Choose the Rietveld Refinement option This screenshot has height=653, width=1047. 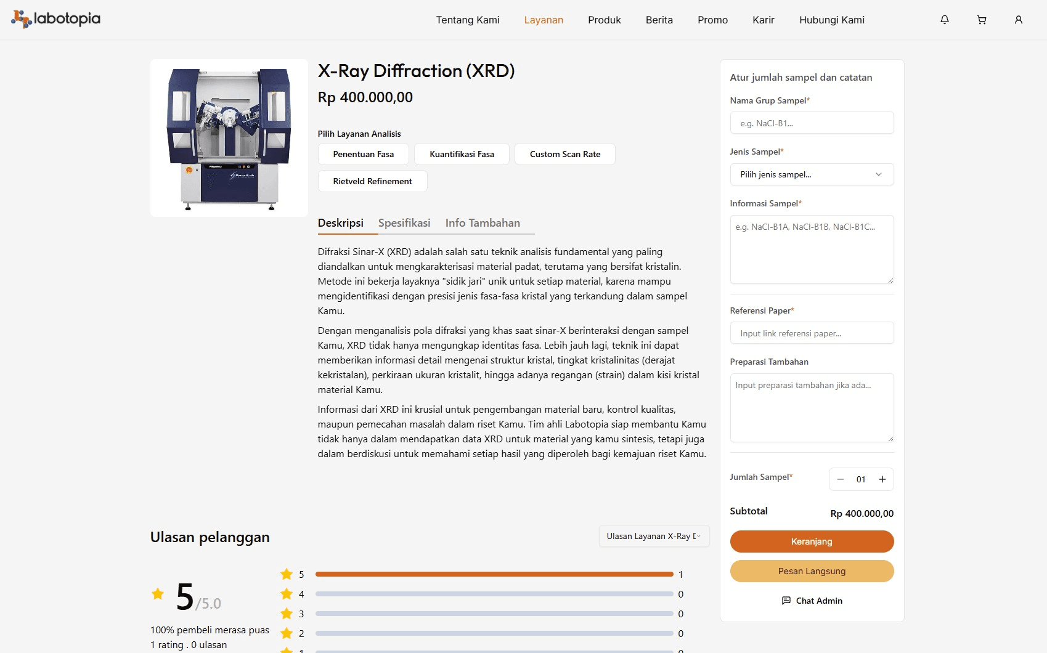[372, 181]
